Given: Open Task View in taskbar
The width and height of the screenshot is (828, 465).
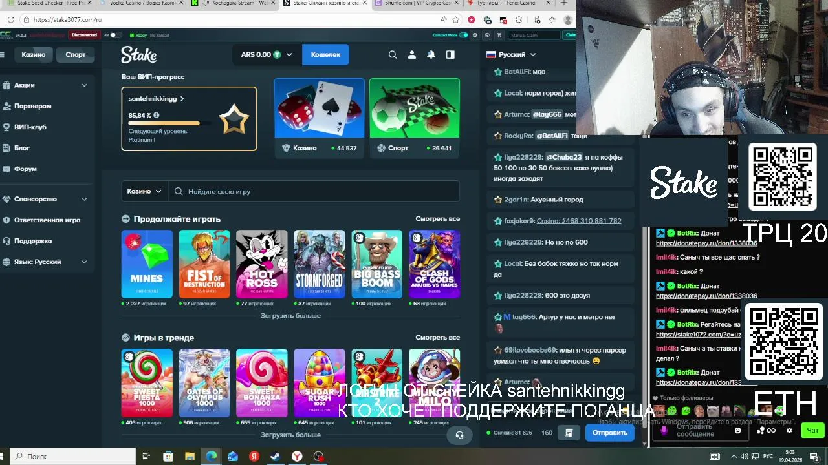Looking at the screenshot, I should 146,457.
